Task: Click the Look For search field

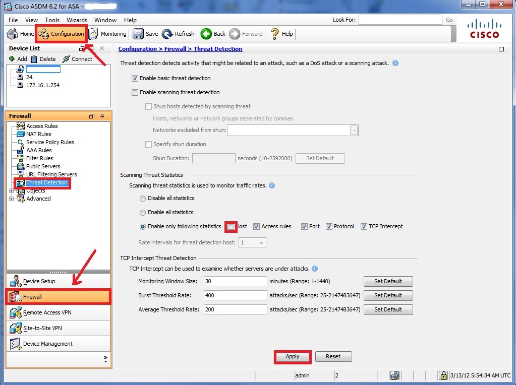Action: click(400, 20)
